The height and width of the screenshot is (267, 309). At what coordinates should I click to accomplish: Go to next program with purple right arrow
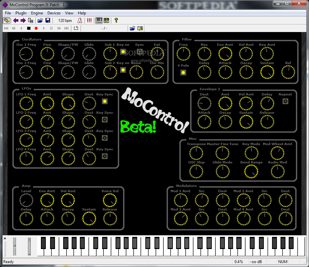pyautogui.click(x=23, y=21)
